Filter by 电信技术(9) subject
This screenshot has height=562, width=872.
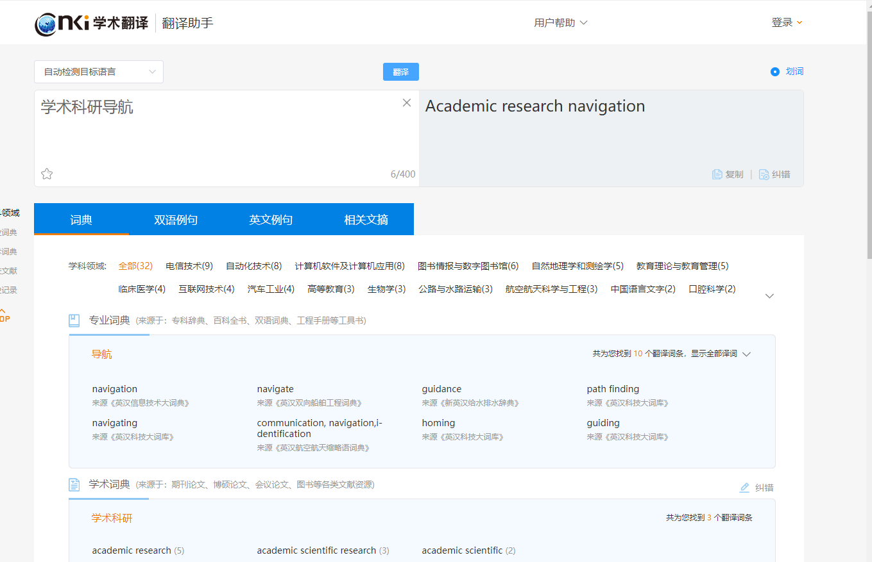tap(189, 266)
